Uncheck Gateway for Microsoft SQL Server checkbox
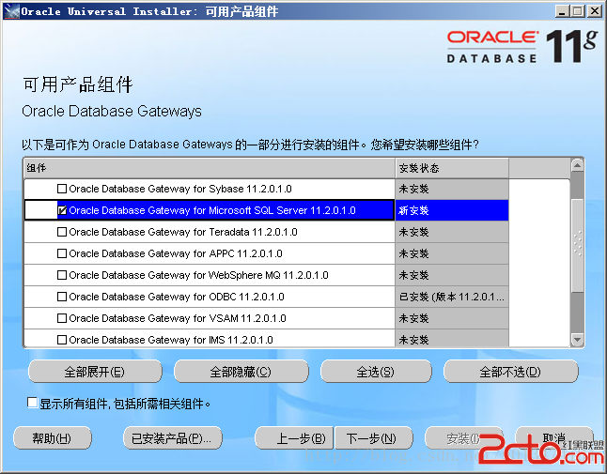This screenshot has width=607, height=474. (x=62, y=210)
